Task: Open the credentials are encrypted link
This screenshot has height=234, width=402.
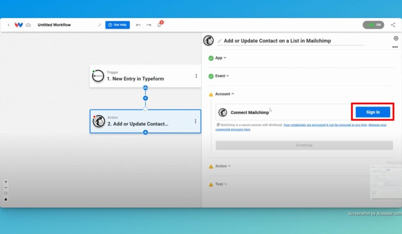Action: click(325, 125)
